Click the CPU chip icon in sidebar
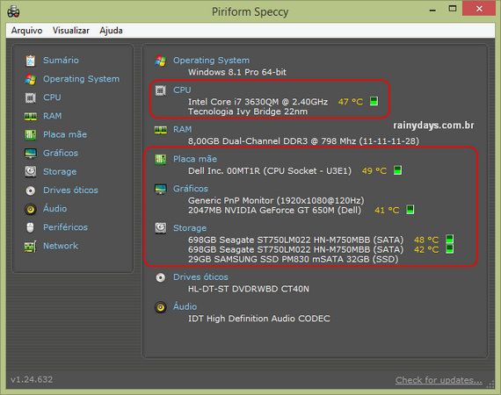Screen dimensions: 501x395 tap(31, 97)
